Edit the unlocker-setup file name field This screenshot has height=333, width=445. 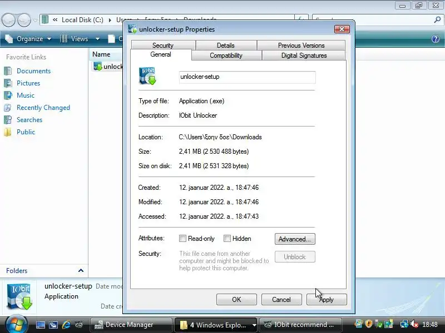tap(247, 77)
